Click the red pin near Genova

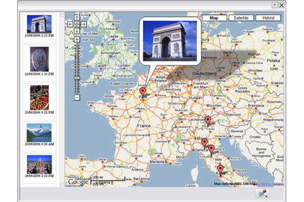[x=204, y=142]
